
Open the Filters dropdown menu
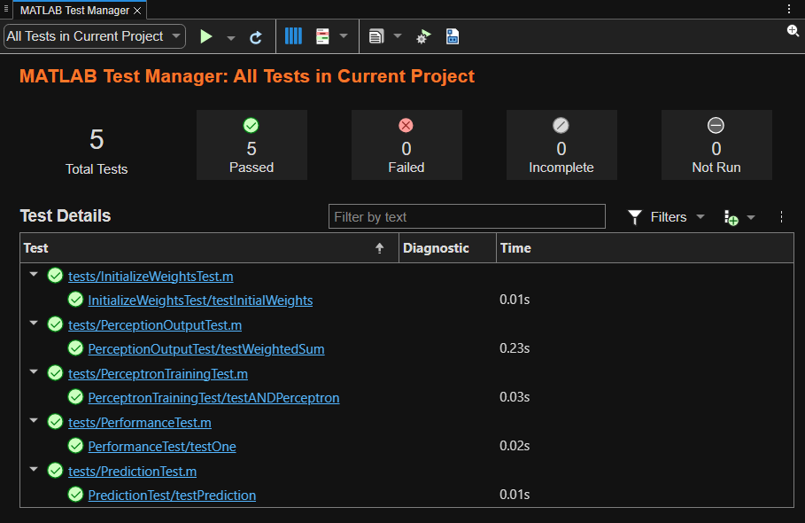667,217
